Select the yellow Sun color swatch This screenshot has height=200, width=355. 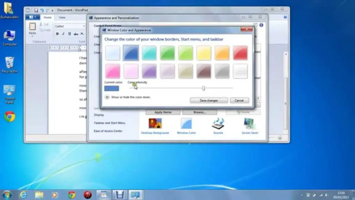204,53
